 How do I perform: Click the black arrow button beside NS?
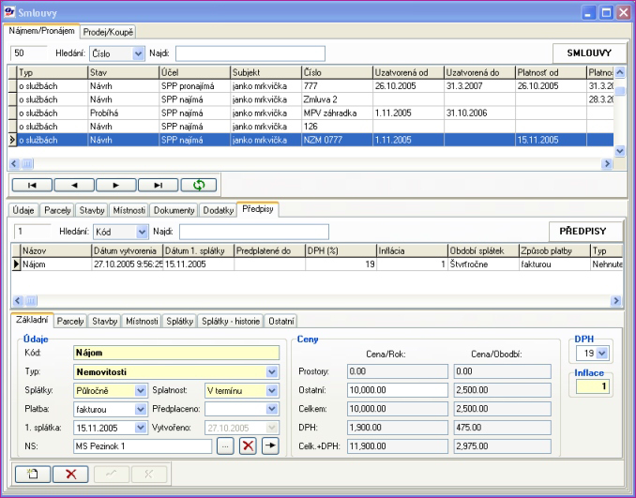point(270,446)
